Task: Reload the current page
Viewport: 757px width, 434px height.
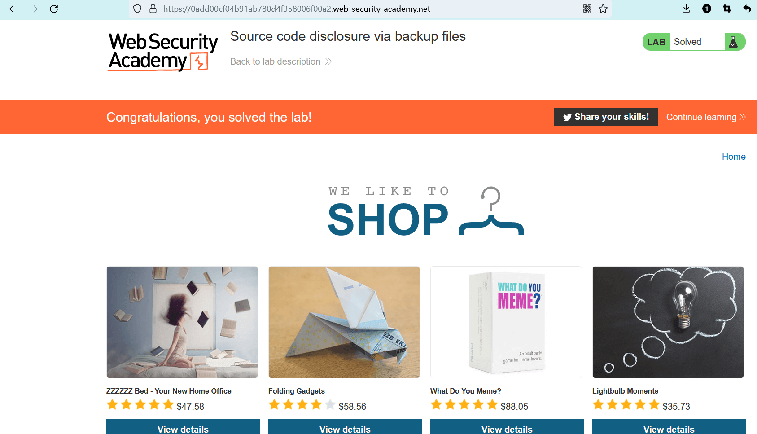Action: point(54,9)
